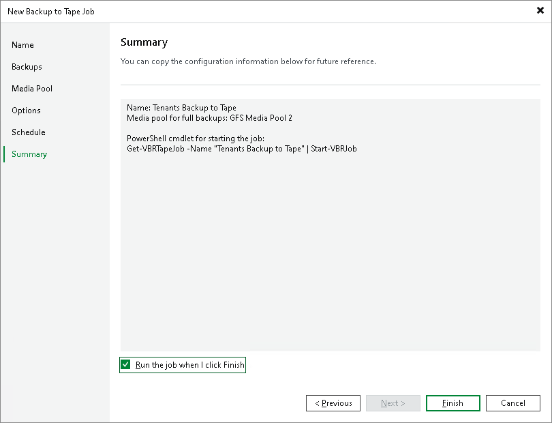Select the Media Pool step
The width and height of the screenshot is (552, 423).
click(x=30, y=88)
